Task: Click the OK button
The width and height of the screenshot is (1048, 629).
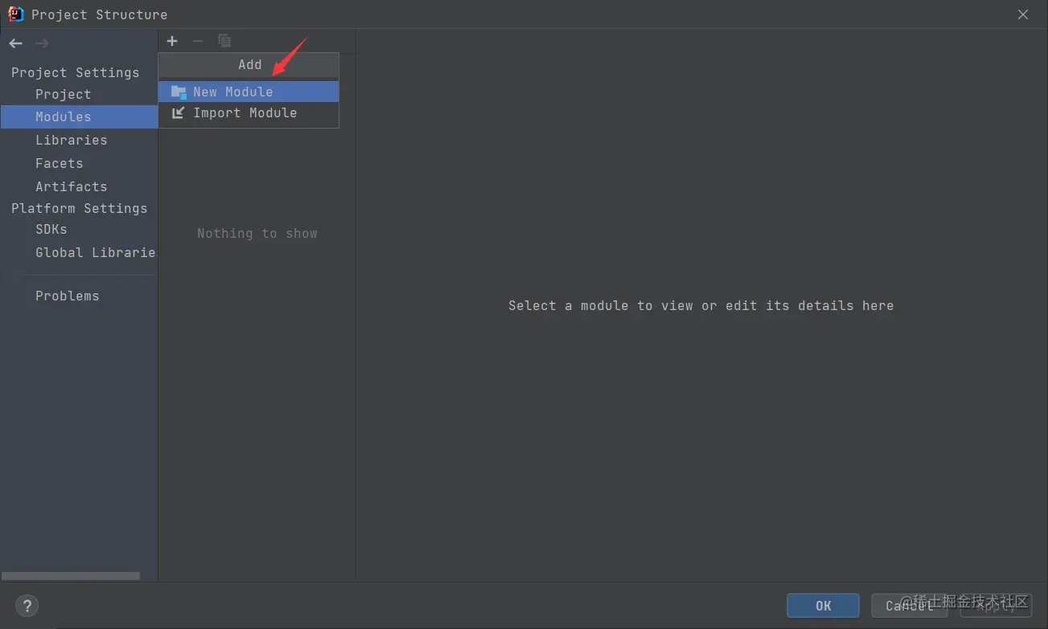Action: [x=823, y=606]
